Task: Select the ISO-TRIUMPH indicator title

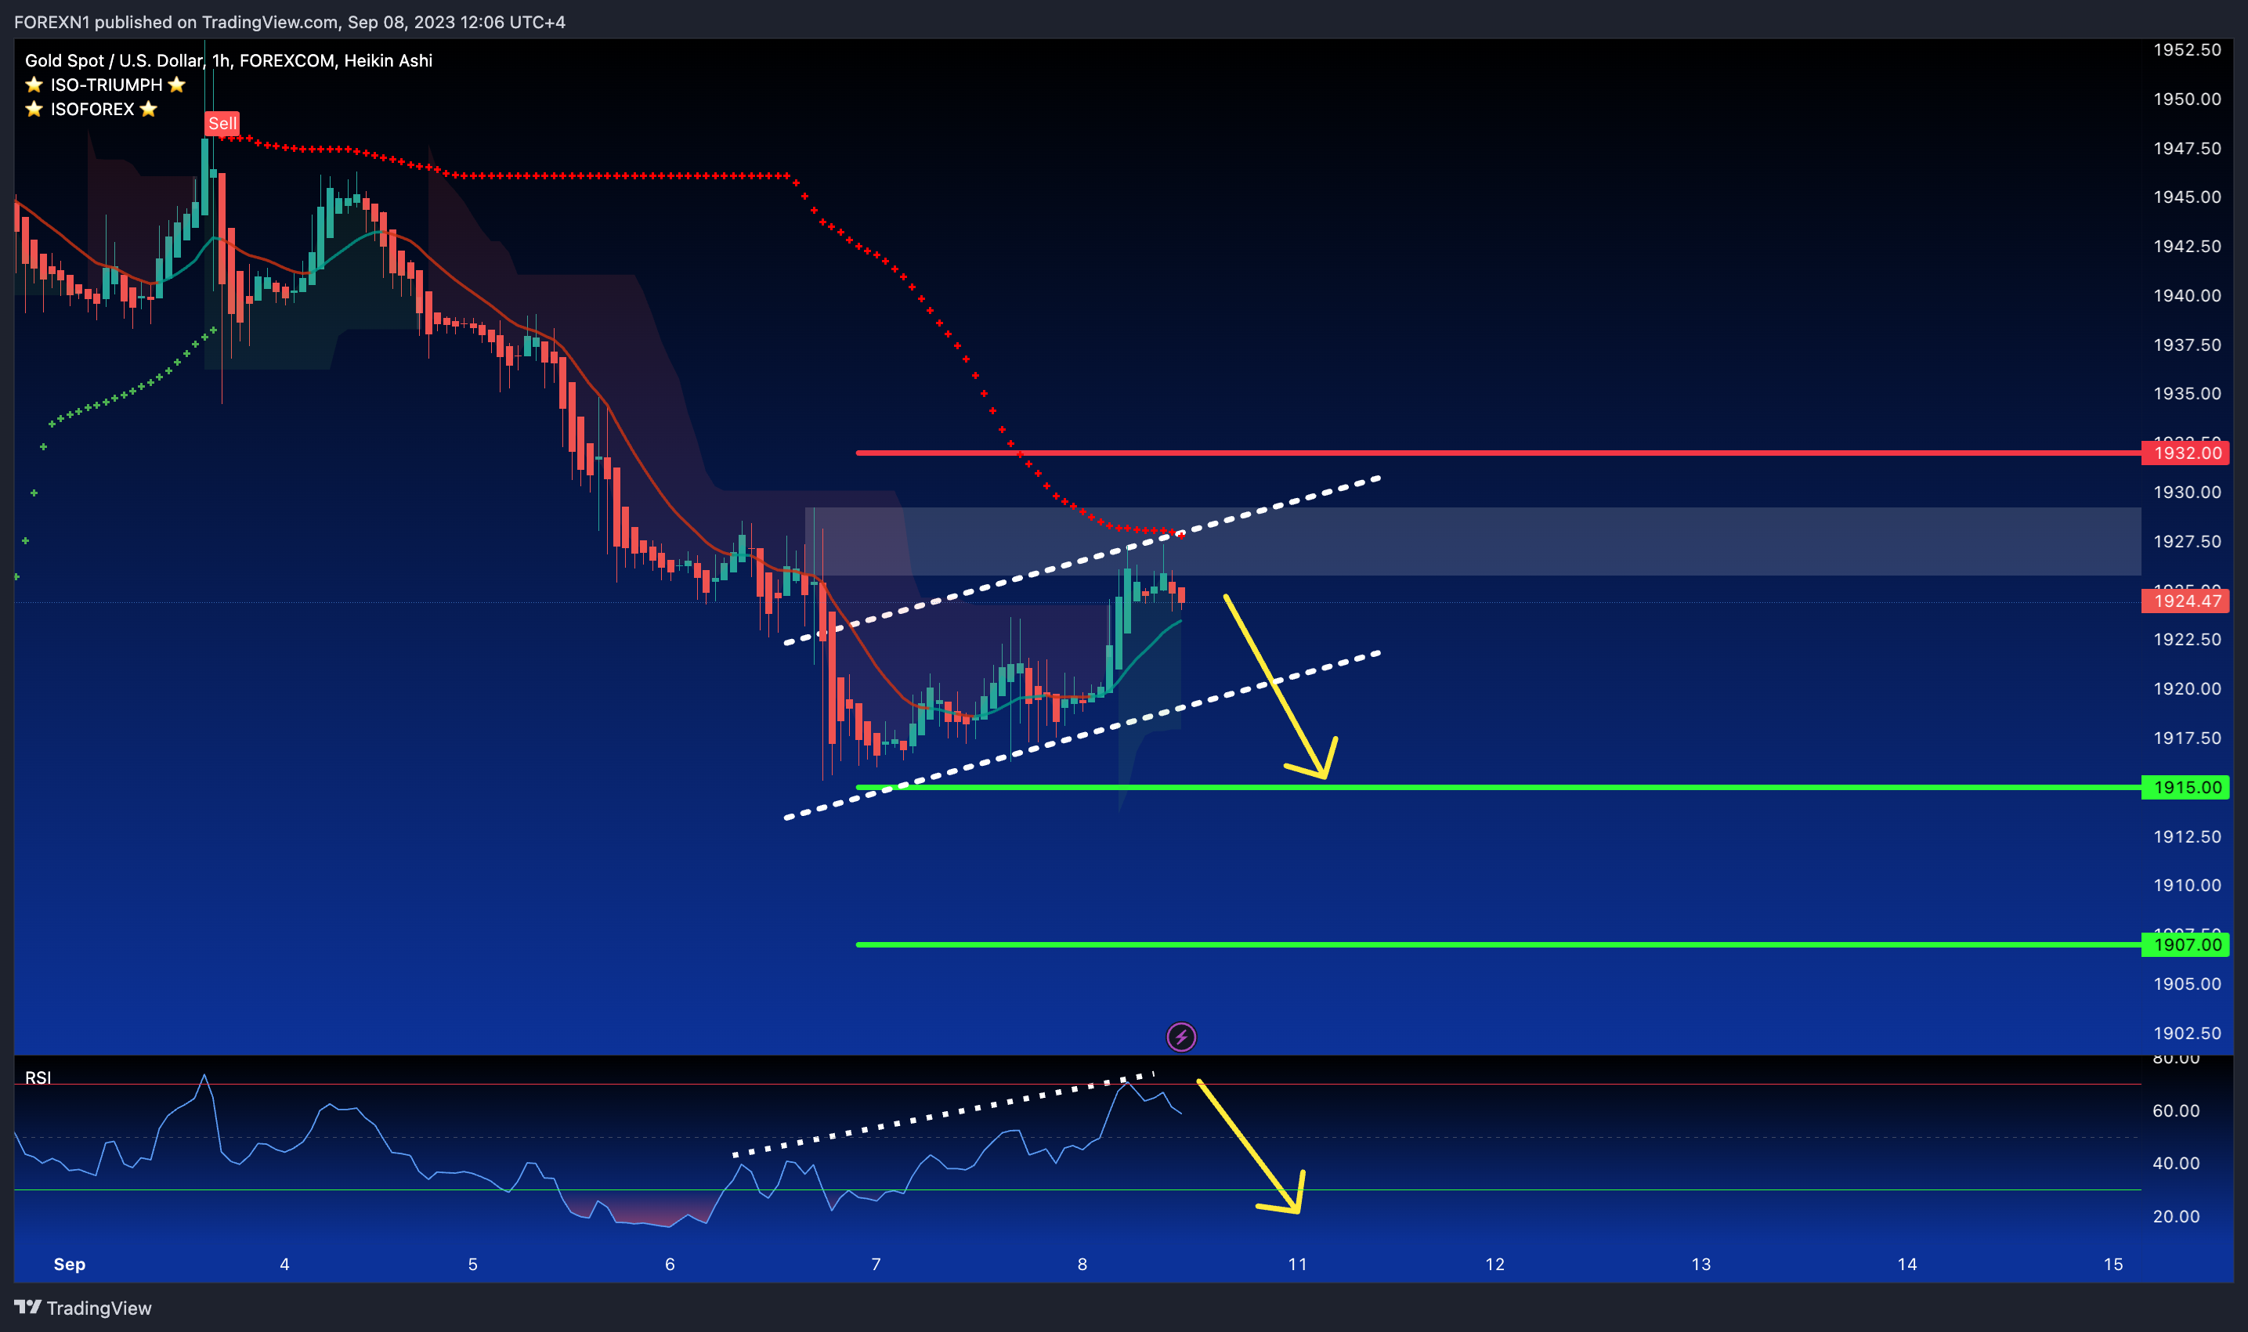Action: (106, 85)
